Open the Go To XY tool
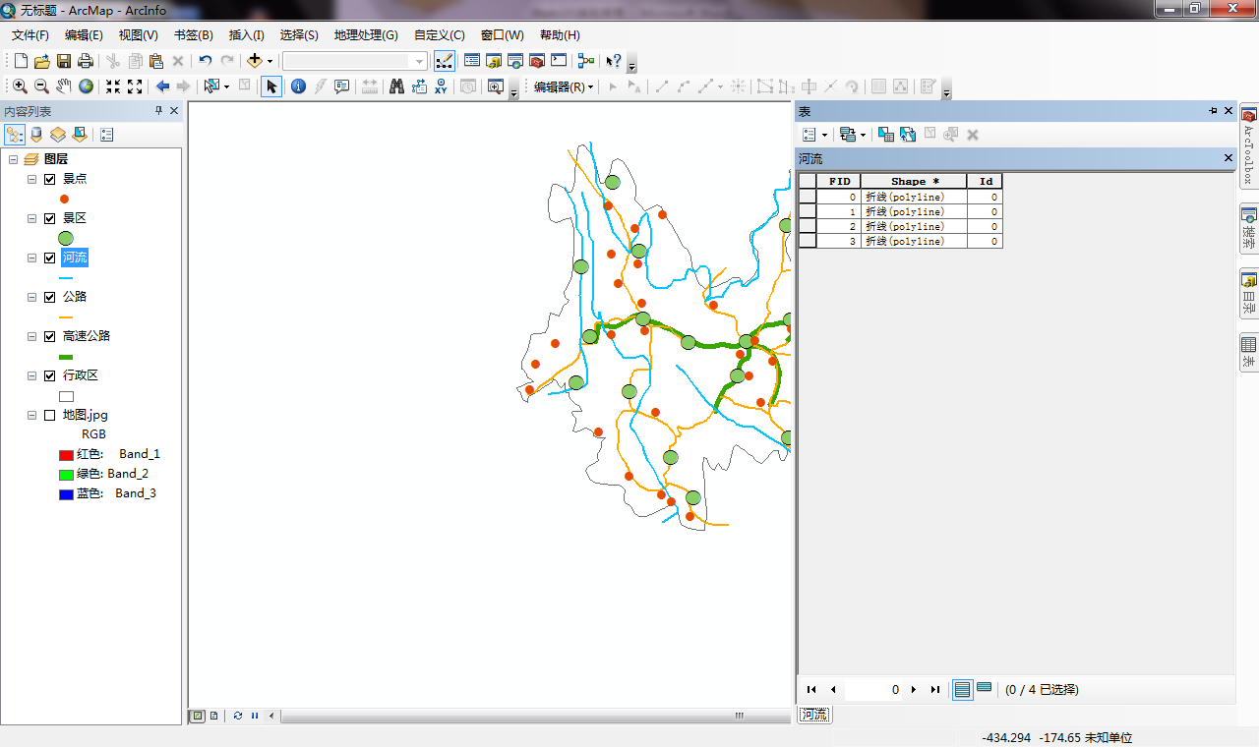Screen dimensions: 1259x747 (x=441, y=86)
